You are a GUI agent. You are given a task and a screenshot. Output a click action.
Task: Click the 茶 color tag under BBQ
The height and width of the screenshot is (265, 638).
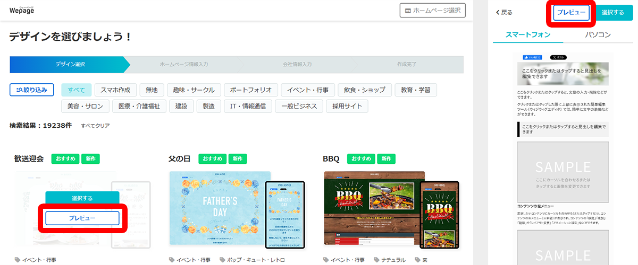point(423,260)
